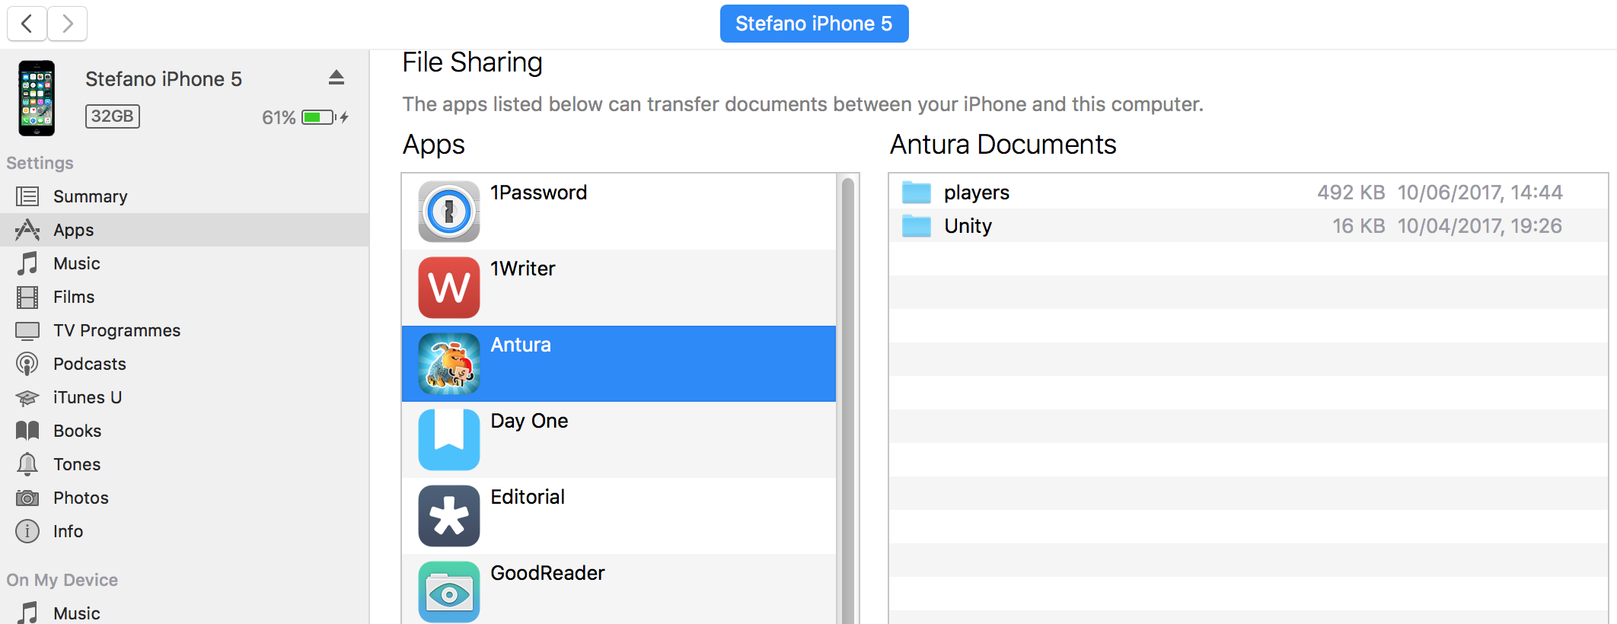Click the Antura app icon

tap(448, 364)
